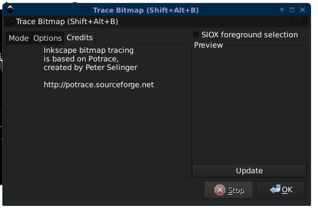Viewport: 318px width, 214px height.
Task: Click inside the empty Preview area
Action: point(250,106)
